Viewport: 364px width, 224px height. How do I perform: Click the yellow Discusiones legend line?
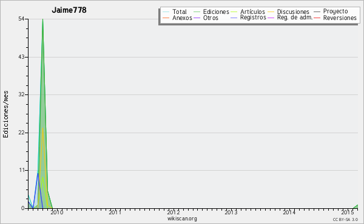click(271, 12)
